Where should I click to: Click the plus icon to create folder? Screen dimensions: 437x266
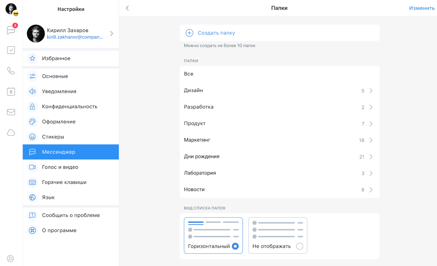click(x=189, y=33)
